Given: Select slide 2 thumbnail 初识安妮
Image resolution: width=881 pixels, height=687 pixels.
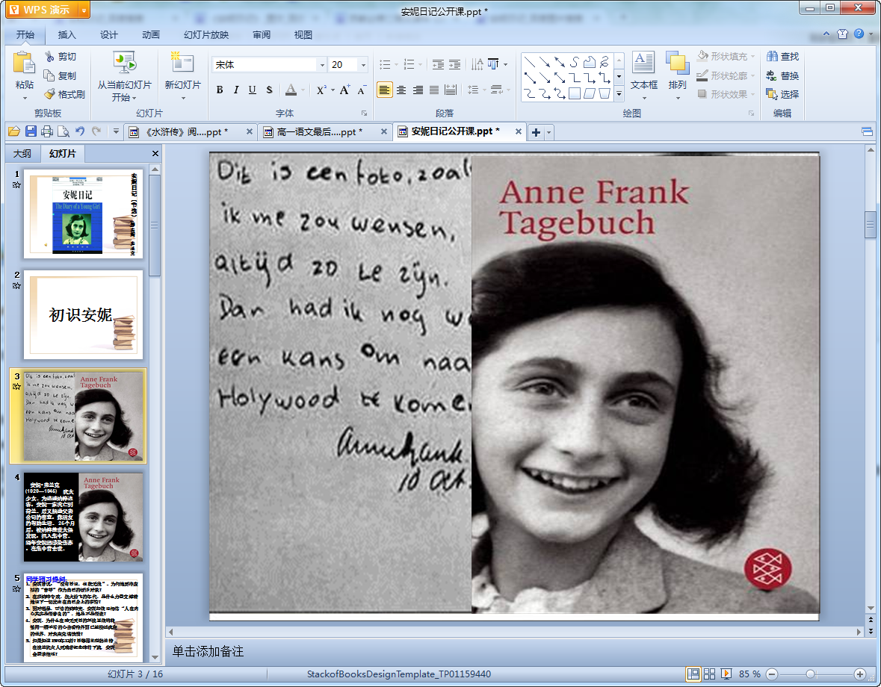Looking at the screenshot, I should point(83,315).
